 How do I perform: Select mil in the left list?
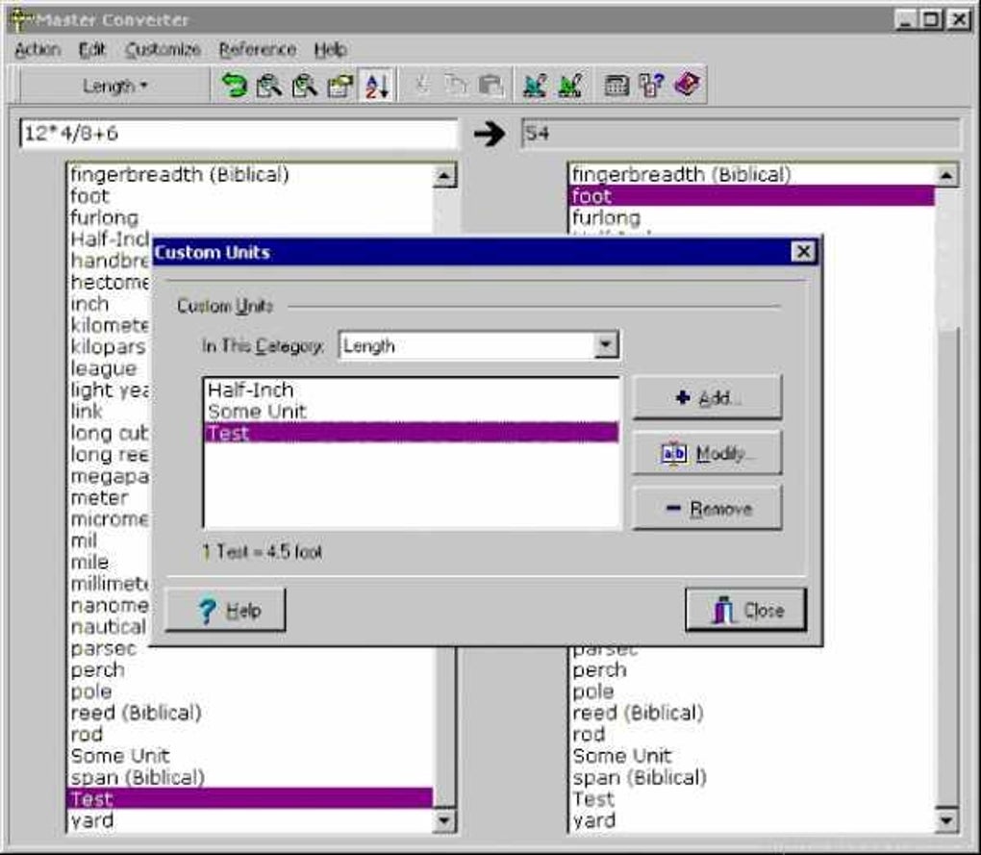coord(110,541)
